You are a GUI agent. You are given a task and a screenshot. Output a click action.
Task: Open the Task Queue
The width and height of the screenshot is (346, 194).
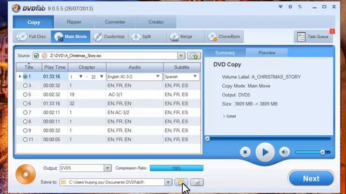[x=314, y=37]
